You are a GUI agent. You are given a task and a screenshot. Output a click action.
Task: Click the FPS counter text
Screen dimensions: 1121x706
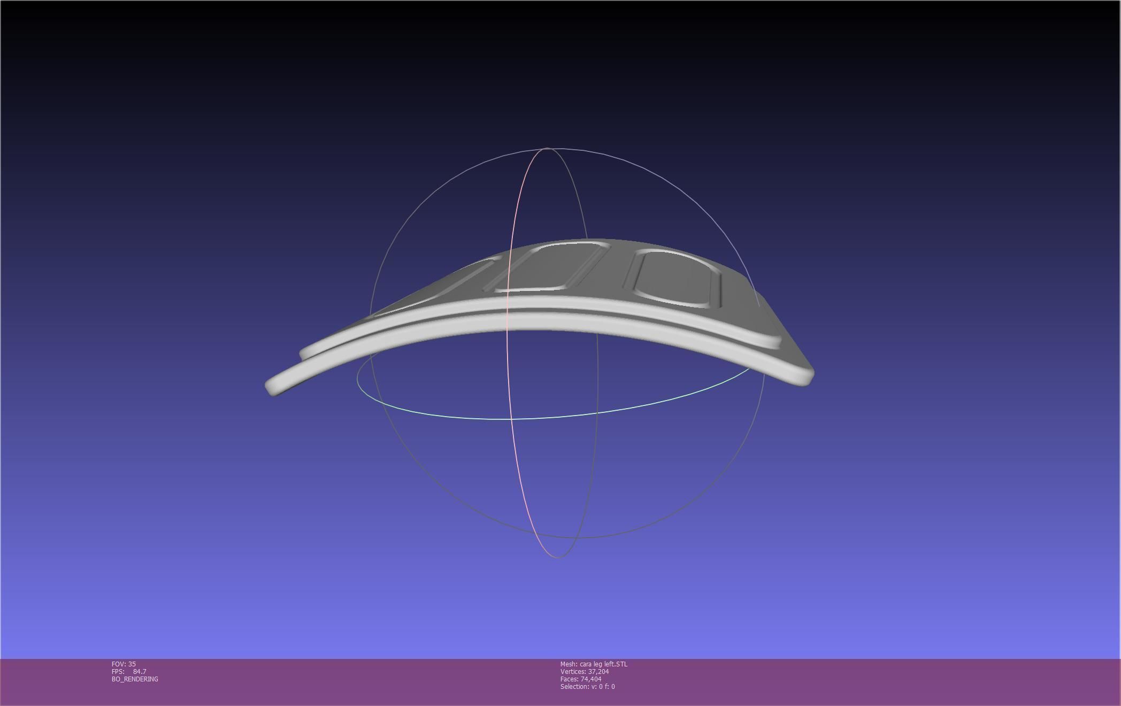(x=129, y=671)
